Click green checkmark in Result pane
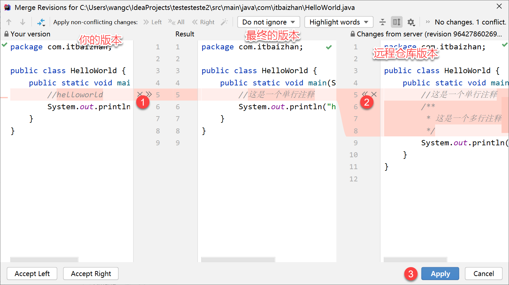 pos(329,47)
